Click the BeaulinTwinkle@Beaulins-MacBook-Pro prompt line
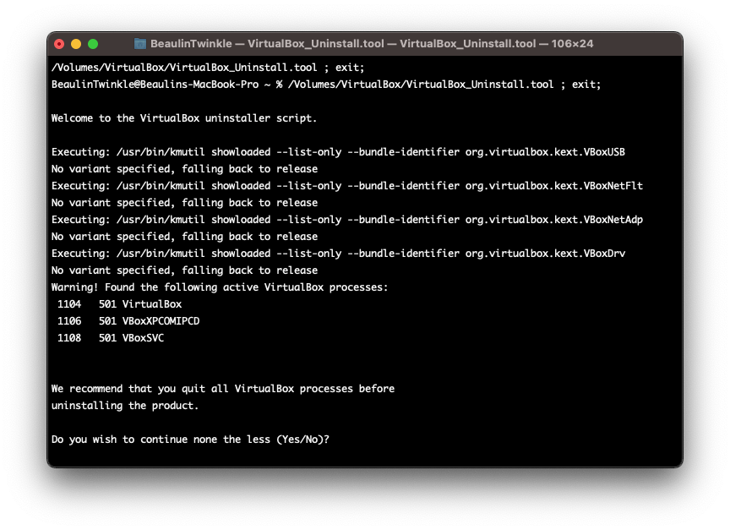 pyautogui.click(x=326, y=85)
